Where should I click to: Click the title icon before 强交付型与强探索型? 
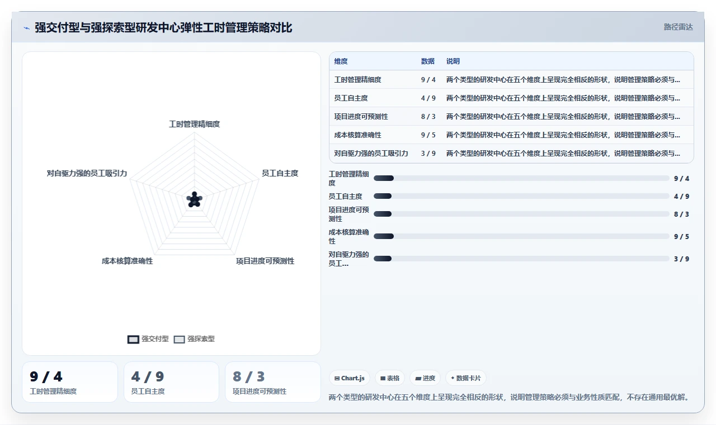click(27, 28)
